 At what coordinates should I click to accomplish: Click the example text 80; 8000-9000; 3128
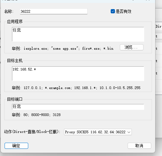point(42,115)
